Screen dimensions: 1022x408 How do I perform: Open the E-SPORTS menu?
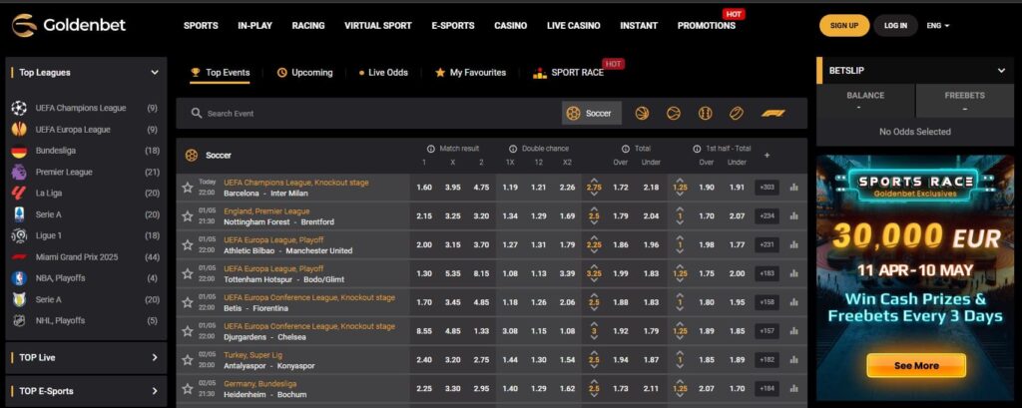(x=453, y=26)
